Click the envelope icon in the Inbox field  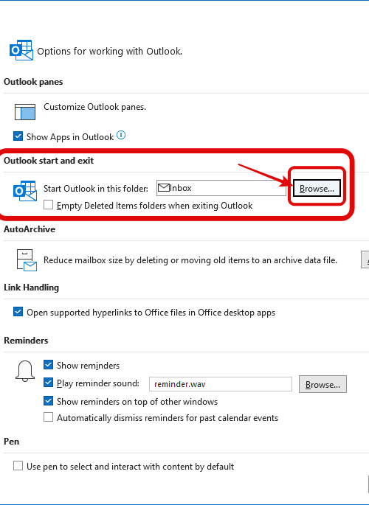tap(164, 187)
